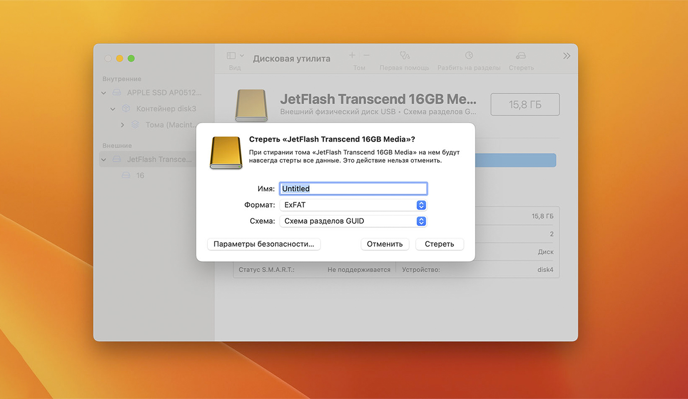Click the Устройство: label

click(x=421, y=270)
